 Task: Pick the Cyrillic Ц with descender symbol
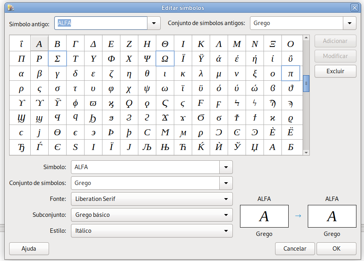pyautogui.click(x=255, y=147)
